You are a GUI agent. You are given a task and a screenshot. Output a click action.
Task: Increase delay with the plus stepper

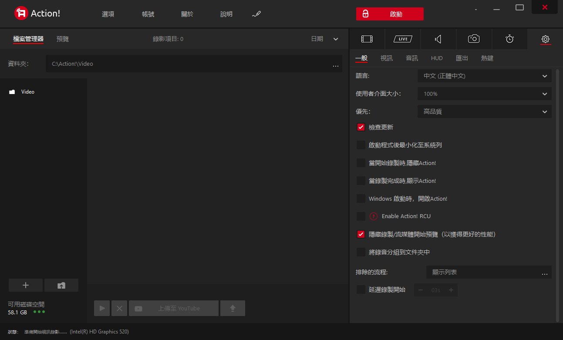(451, 290)
